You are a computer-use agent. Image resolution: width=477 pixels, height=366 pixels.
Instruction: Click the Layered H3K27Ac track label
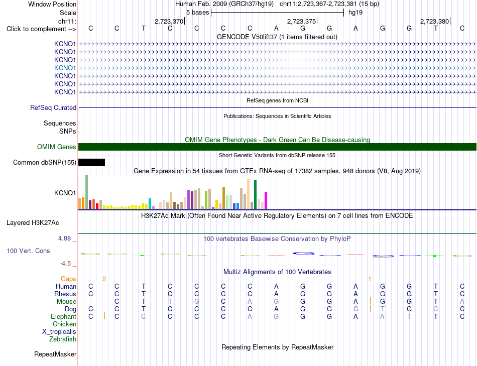click(33, 223)
